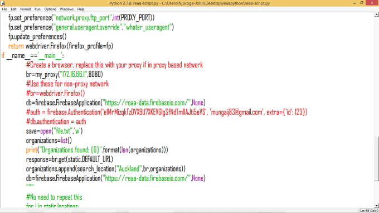Click the 'print("Organizations found' line
The image size is (379, 213).
click(x=97, y=150)
